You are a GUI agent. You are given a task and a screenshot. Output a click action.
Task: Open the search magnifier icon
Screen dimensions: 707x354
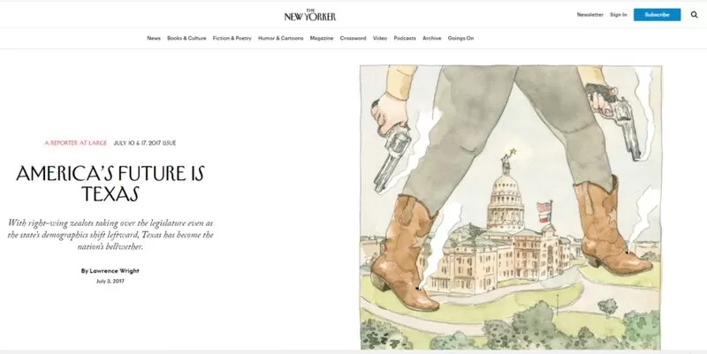pos(694,15)
